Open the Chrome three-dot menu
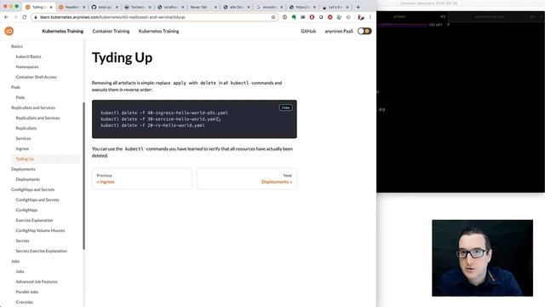545x307 pixels. pos(370,17)
